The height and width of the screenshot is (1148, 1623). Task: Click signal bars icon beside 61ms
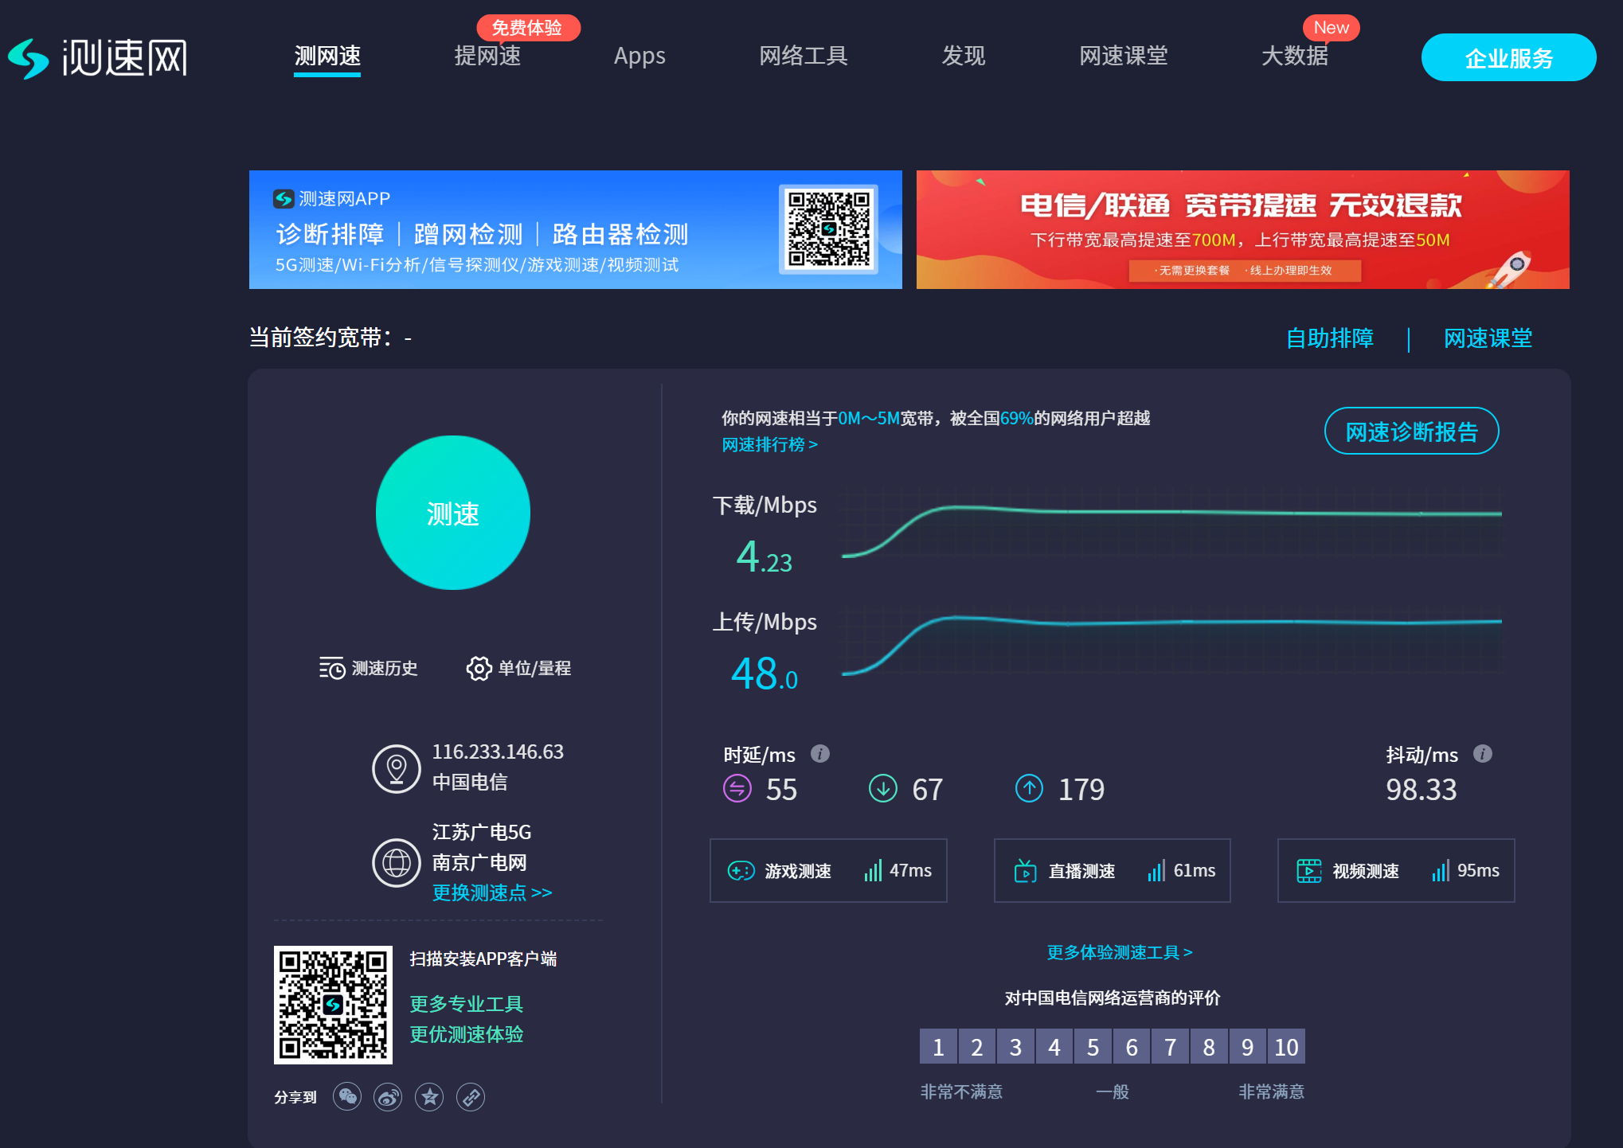(1157, 870)
